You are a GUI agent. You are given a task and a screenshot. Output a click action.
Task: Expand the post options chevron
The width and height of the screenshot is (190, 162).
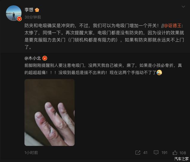pyautogui.click(x=183, y=7)
